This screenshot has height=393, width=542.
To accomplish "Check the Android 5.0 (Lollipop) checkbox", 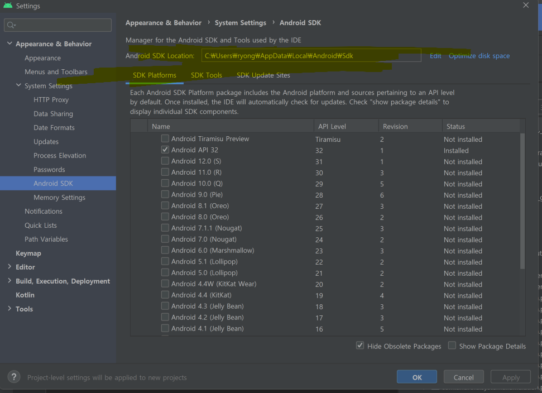I will point(165,272).
